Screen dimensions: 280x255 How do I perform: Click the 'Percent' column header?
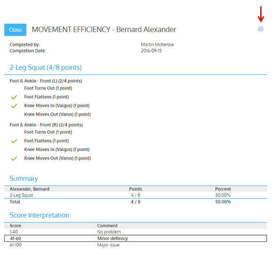pyautogui.click(x=223, y=189)
